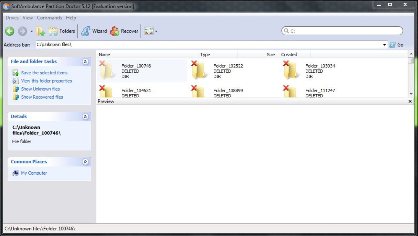
Task: Click the grey Forward arrow button
Action: tap(22, 31)
